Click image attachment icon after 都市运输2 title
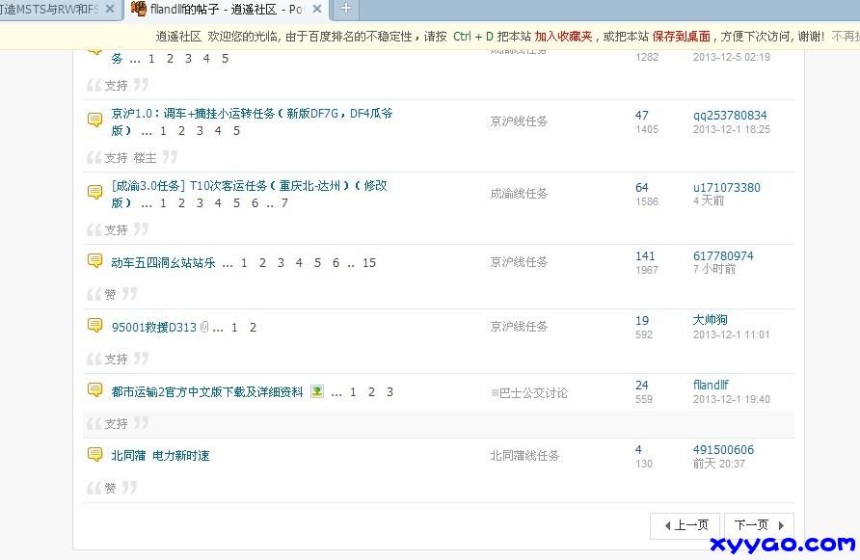This screenshot has height=560, width=860. [317, 392]
